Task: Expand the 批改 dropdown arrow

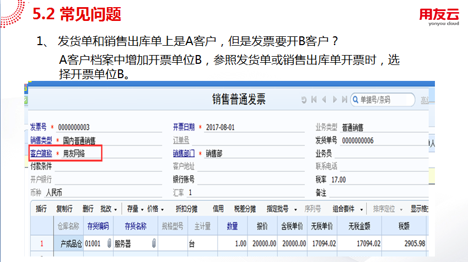Action: tap(115, 210)
